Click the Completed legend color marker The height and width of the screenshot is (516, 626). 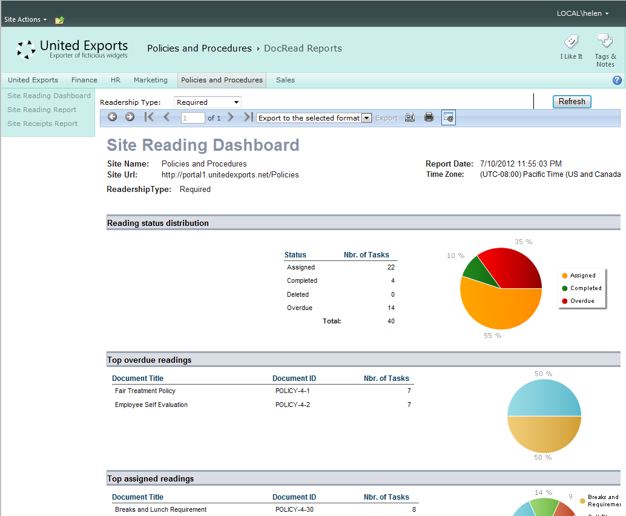tap(564, 288)
